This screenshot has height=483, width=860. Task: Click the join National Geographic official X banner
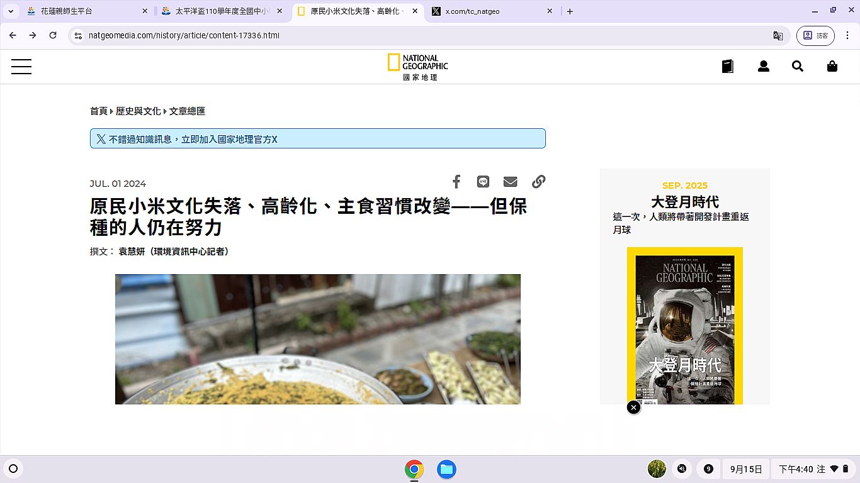click(317, 139)
